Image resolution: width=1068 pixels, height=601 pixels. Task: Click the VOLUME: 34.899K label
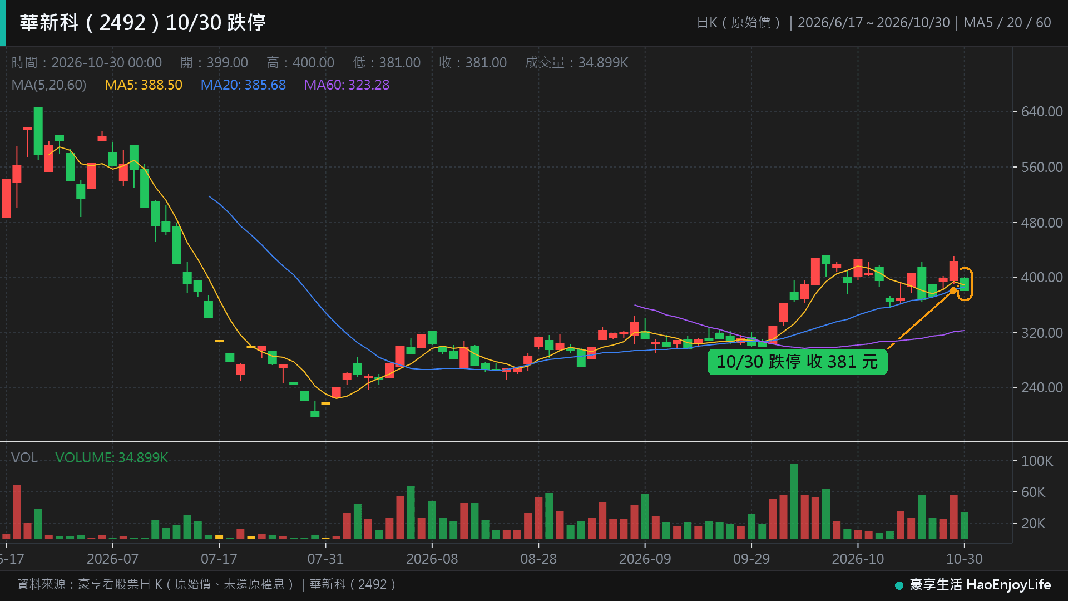[111, 457]
